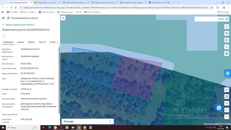Switch to the Информация tab
The width and height of the screenshot is (231, 130).
click(x=8, y=42)
